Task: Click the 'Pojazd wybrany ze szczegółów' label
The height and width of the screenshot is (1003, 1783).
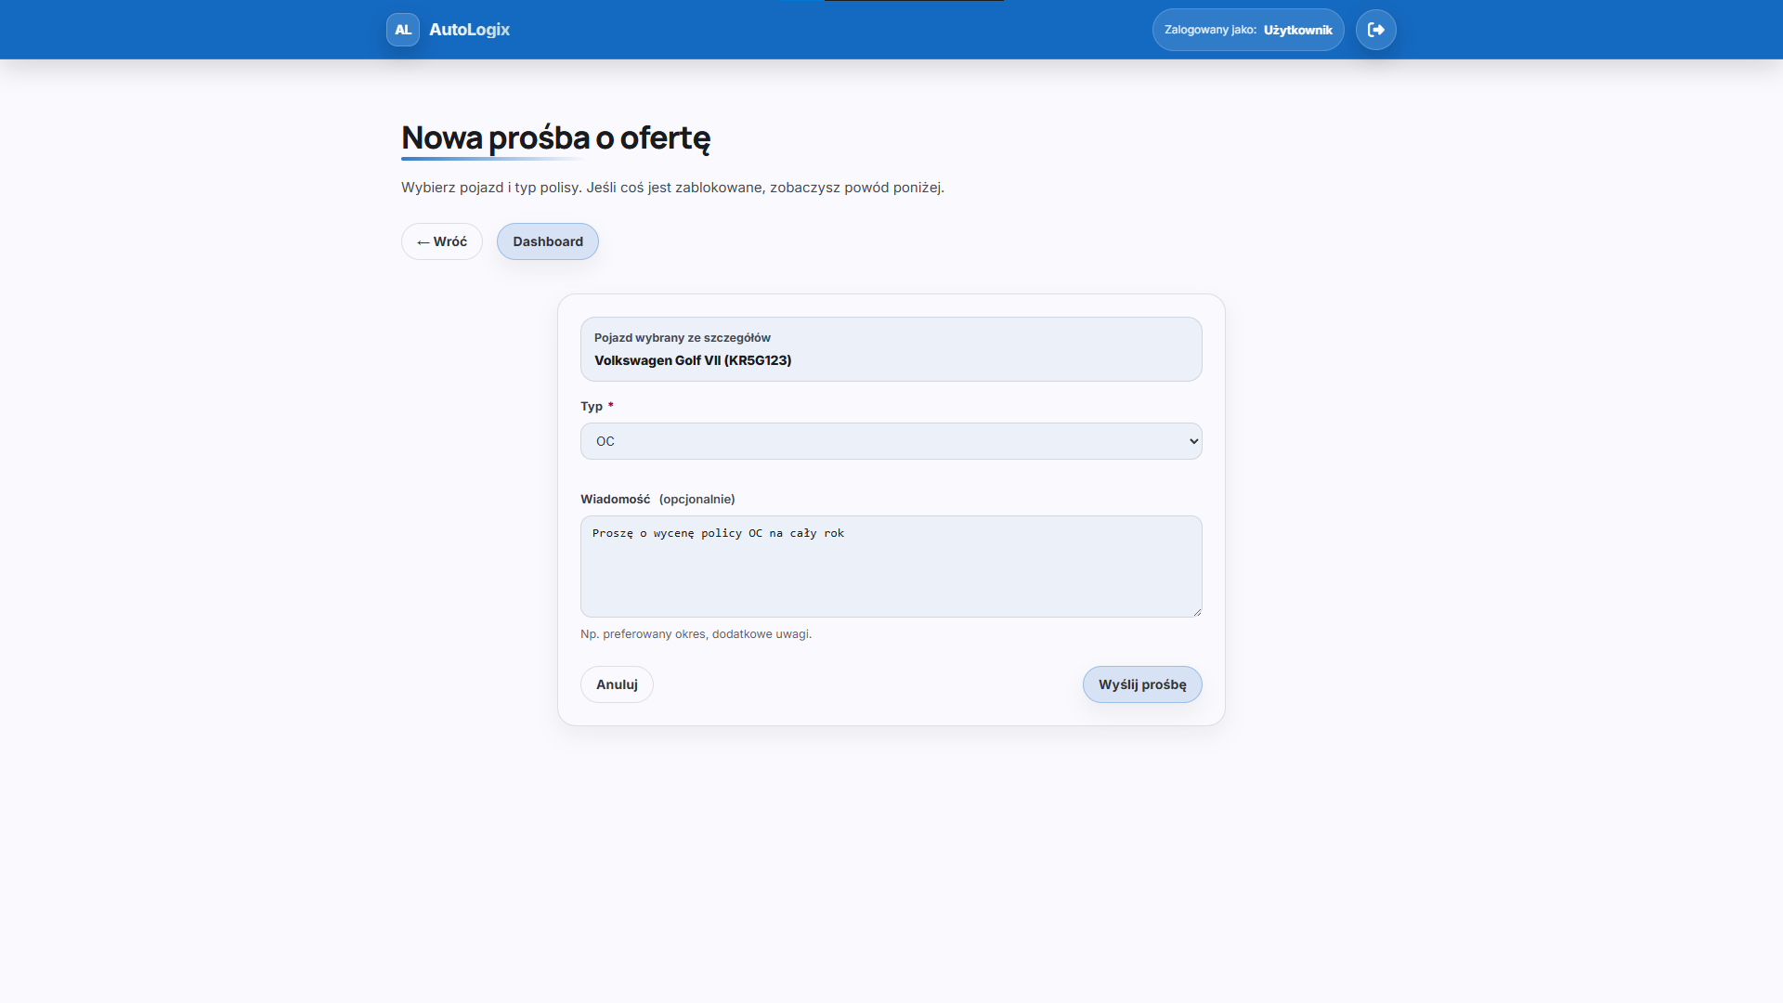Action: [x=683, y=338]
